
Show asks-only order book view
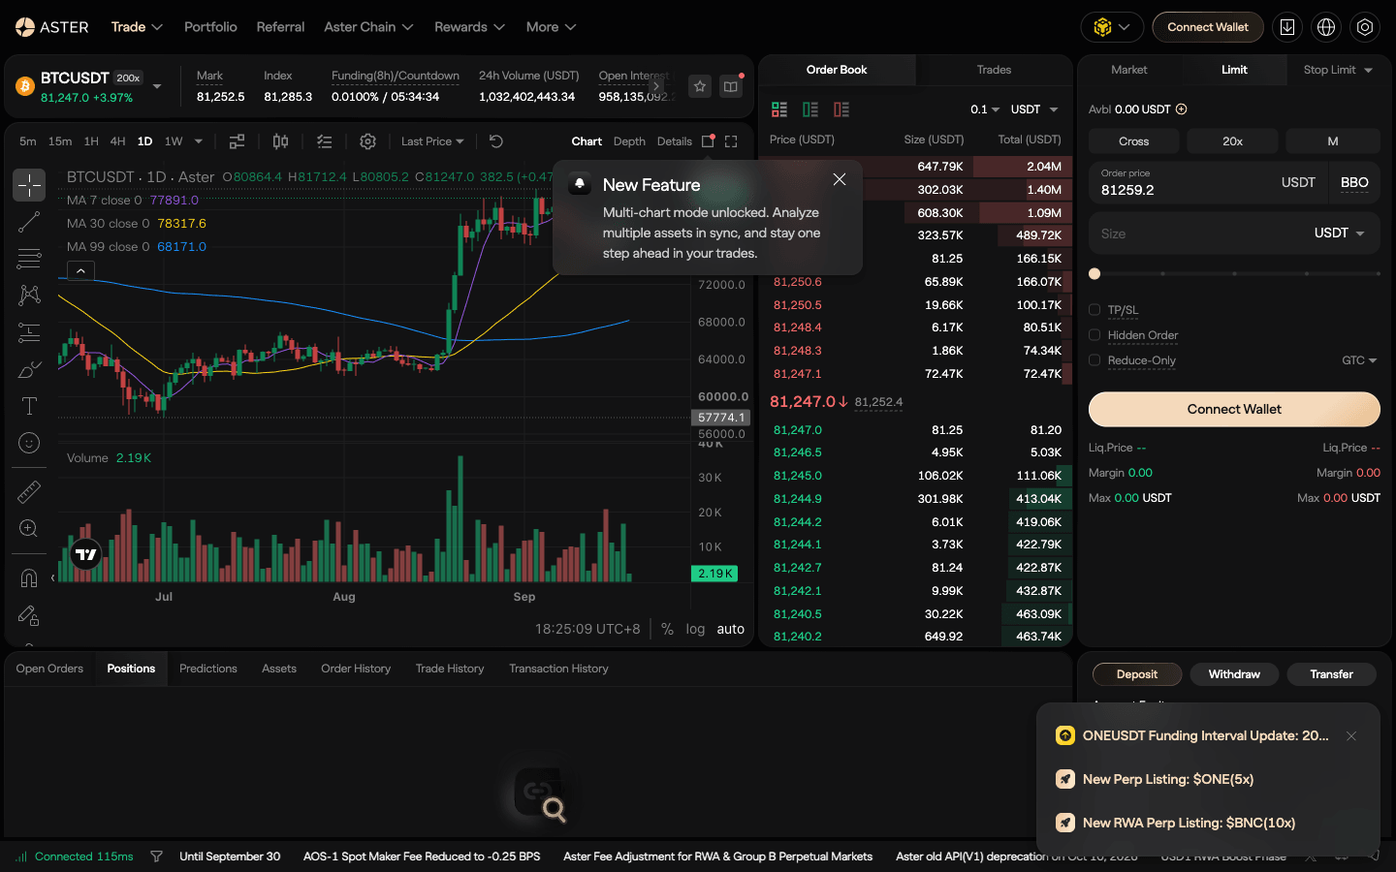[x=841, y=109]
